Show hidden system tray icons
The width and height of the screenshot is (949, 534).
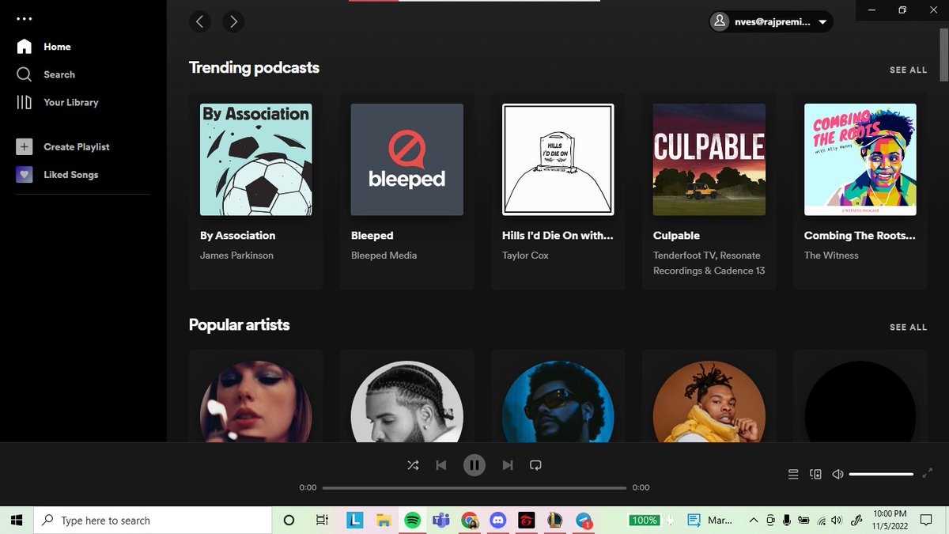752,521
